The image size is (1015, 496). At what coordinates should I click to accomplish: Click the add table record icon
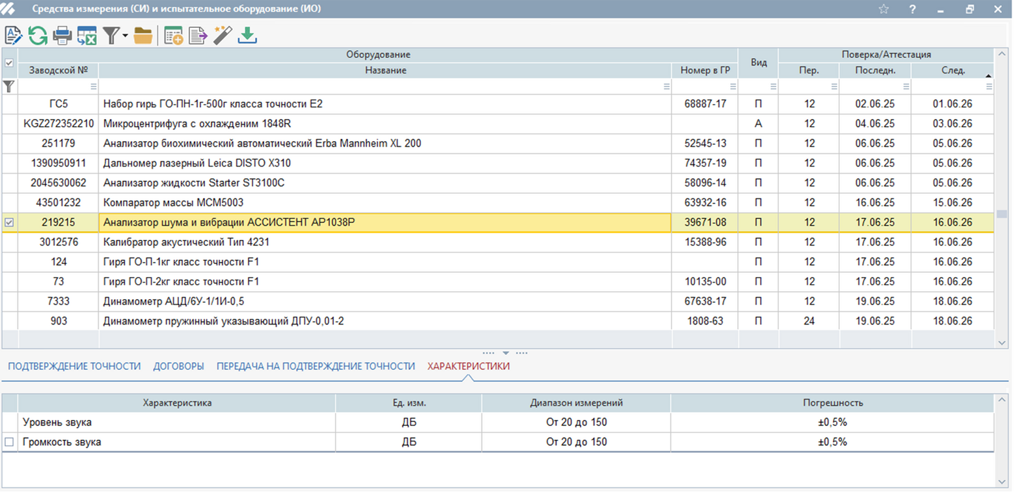pos(173,35)
